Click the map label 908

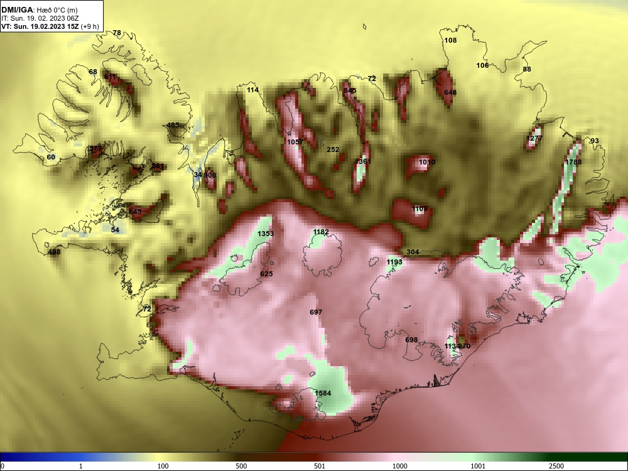click(210, 175)
